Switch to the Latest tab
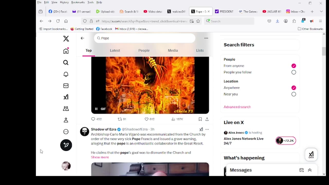 point(115,50)
